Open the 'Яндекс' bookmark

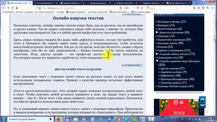(x=61, y=12)
